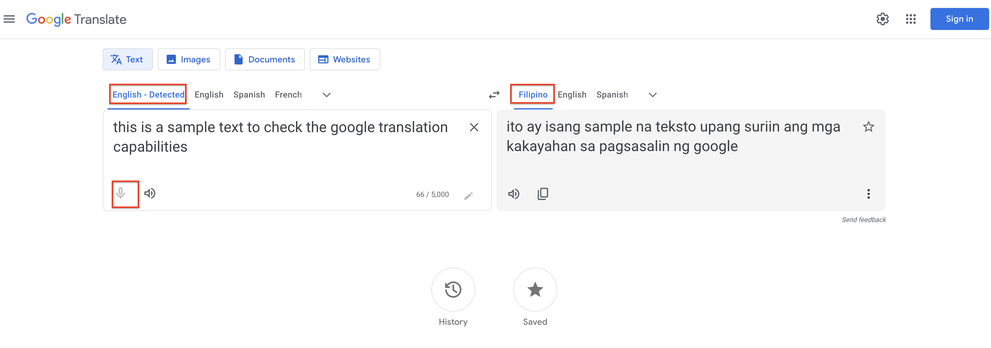Viewport: 991px width, 348px height.
Task: Open the edit pencil for input text
Action: click(469, 195)
